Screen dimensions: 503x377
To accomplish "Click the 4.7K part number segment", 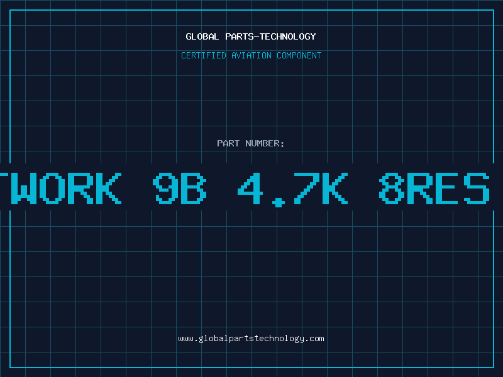I will point(292,189).
